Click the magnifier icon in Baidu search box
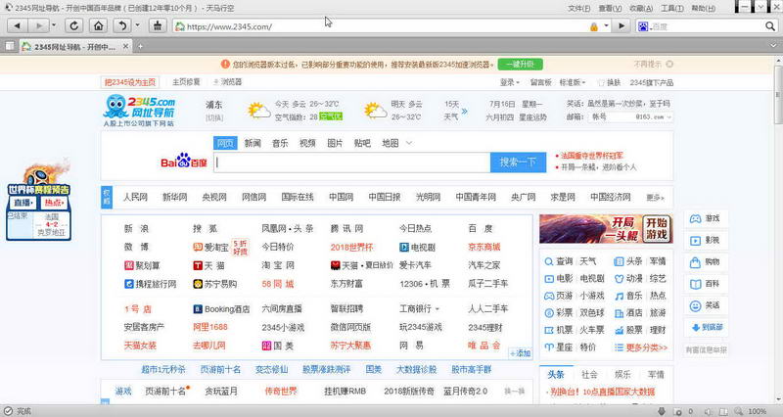The width and height of the screenshot is (783, 417). 770,26
